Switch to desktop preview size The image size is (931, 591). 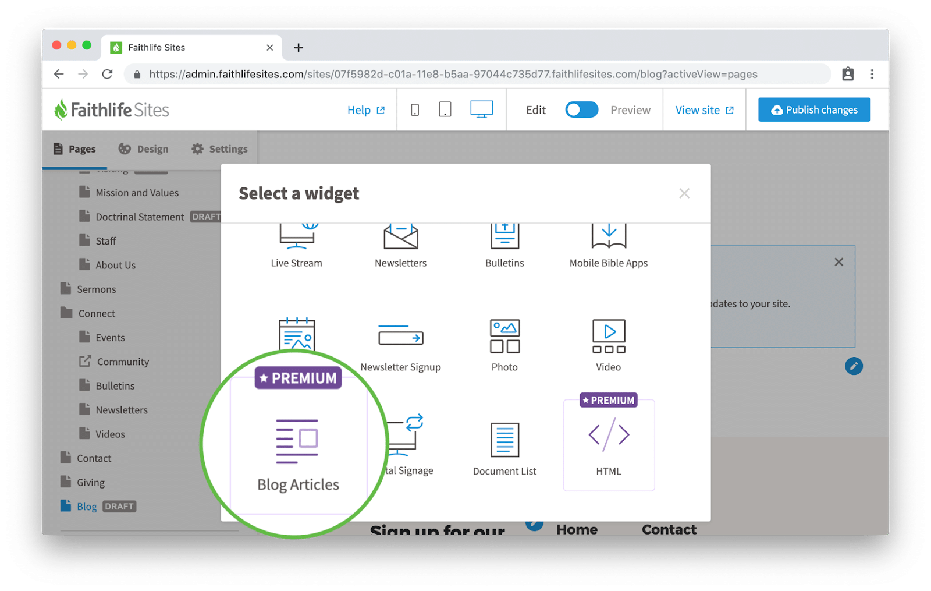point(481,109)
